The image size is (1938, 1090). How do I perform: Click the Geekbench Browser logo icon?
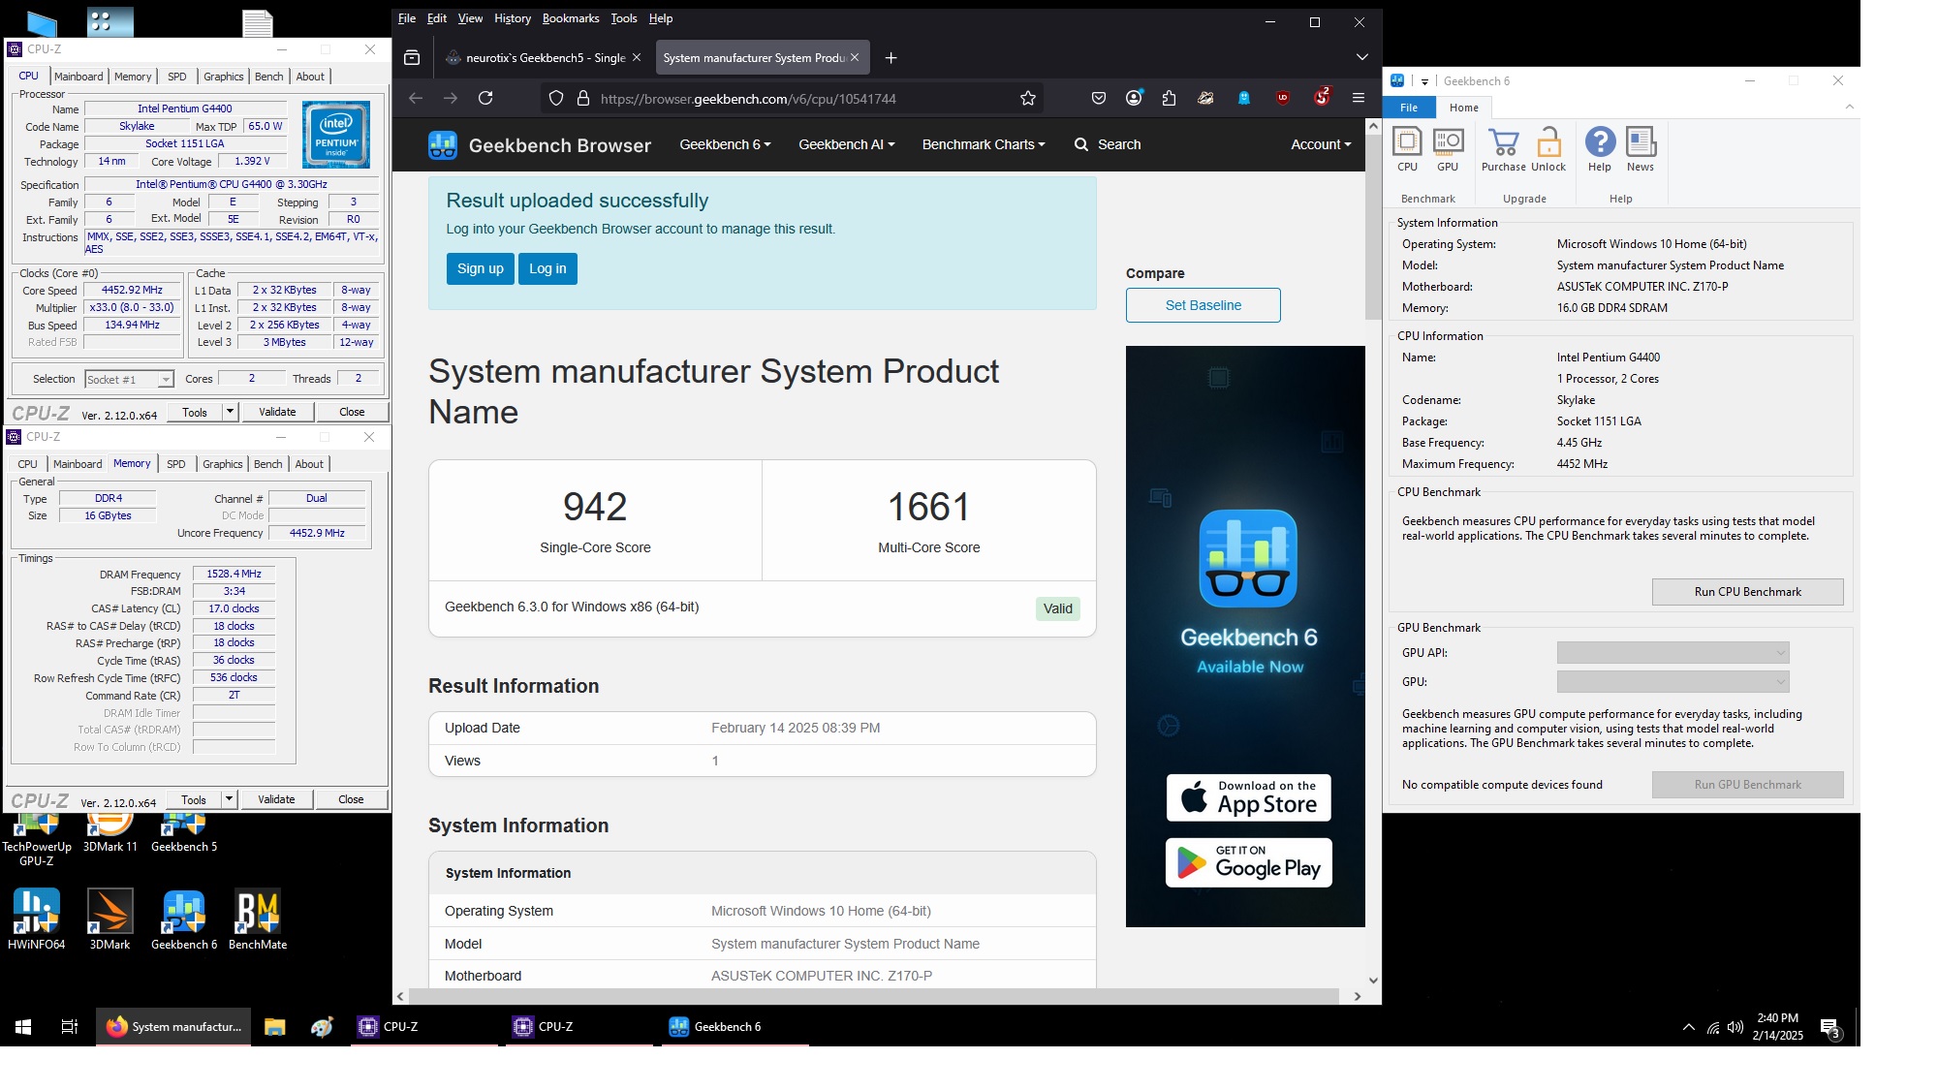pyautogui.click(x=443, y=145)
